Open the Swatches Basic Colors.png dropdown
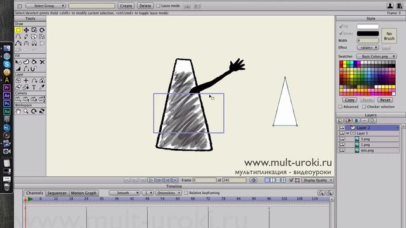The image size is (406, 228). coord(376,56)
